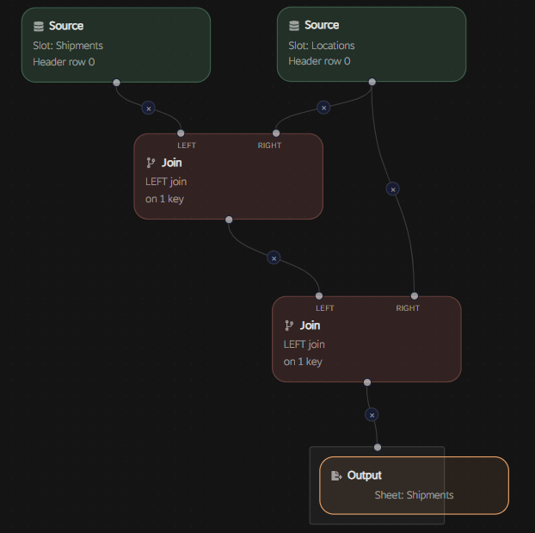Click the export icon on the Output node
The width and height of the screenshot is (535, 533).
(336, 475)
